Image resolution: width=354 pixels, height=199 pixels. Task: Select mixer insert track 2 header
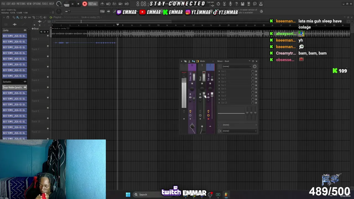[x=210, y=67]
